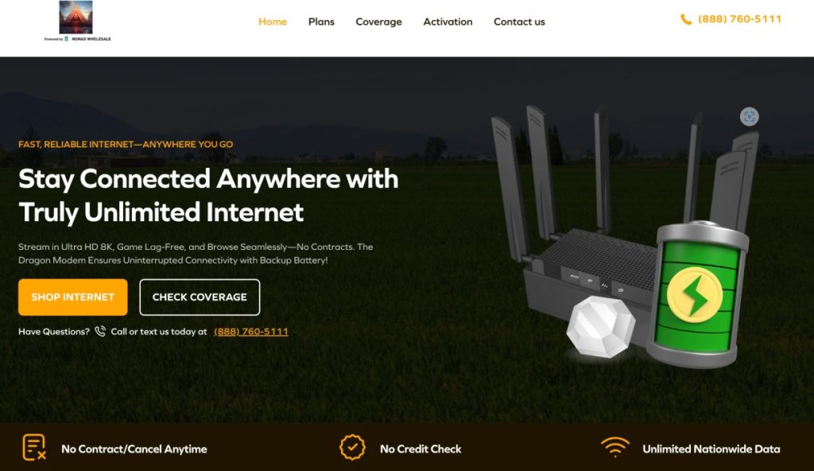Click the phone icon beside Have Questions

pyautogui.click(x=100, y=331)
